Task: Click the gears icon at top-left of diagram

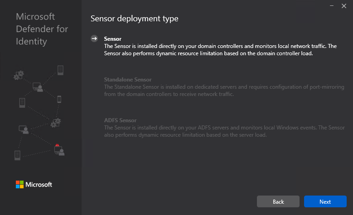Action: click(19, 75)
